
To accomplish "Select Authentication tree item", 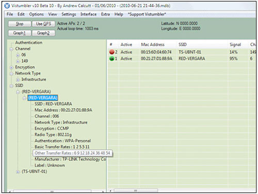I will [x=29, y=43].
